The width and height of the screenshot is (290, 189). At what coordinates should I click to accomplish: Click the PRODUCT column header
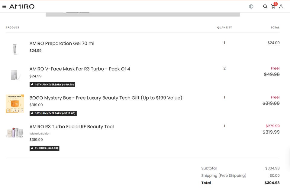13,27
